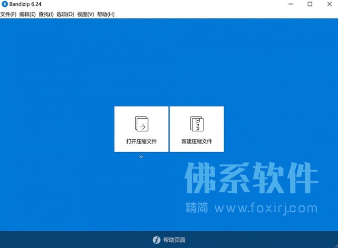Image resolution: width=338 pixels, height=248 pixels.
Task: Click the Bandizip 6.24 title text
Action: [x=25, y=4]
